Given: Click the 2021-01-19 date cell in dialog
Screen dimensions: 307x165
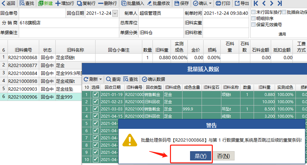Looking at the screenshot, I should pos(113,95).
